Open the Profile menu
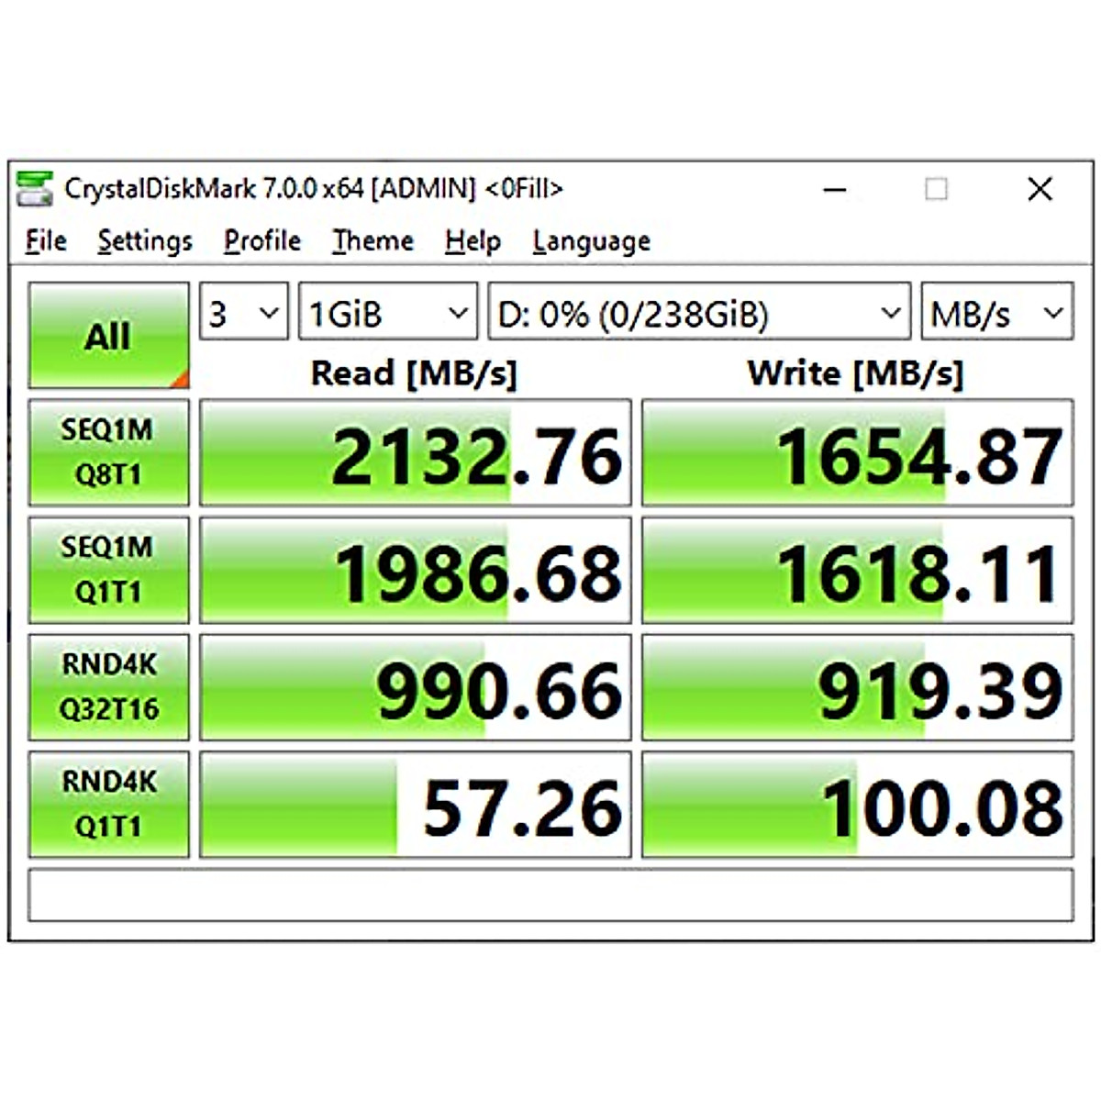This screenshot has width=1101, height=1101. point(262,240)
